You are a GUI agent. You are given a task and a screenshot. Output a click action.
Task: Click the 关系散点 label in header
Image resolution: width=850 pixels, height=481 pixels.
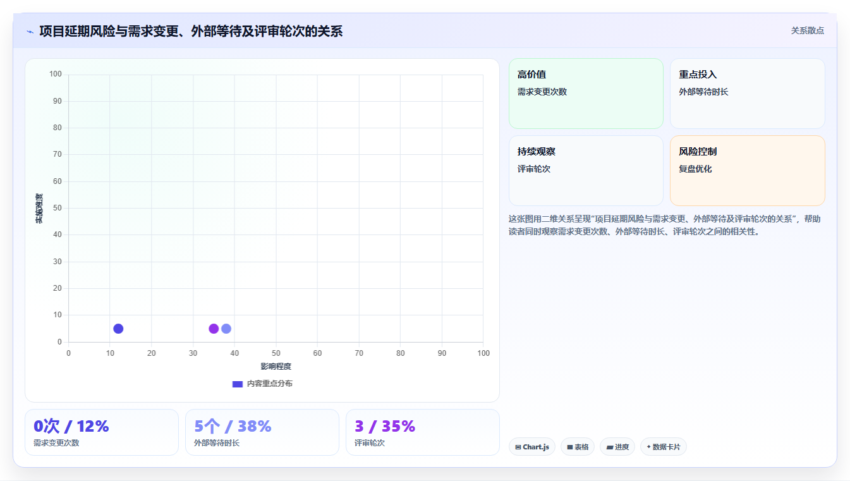[x=807, y=30]
